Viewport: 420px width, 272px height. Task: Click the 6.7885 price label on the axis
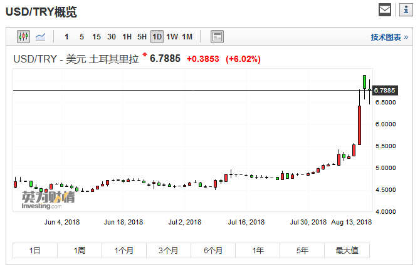[x=384, y=91]
